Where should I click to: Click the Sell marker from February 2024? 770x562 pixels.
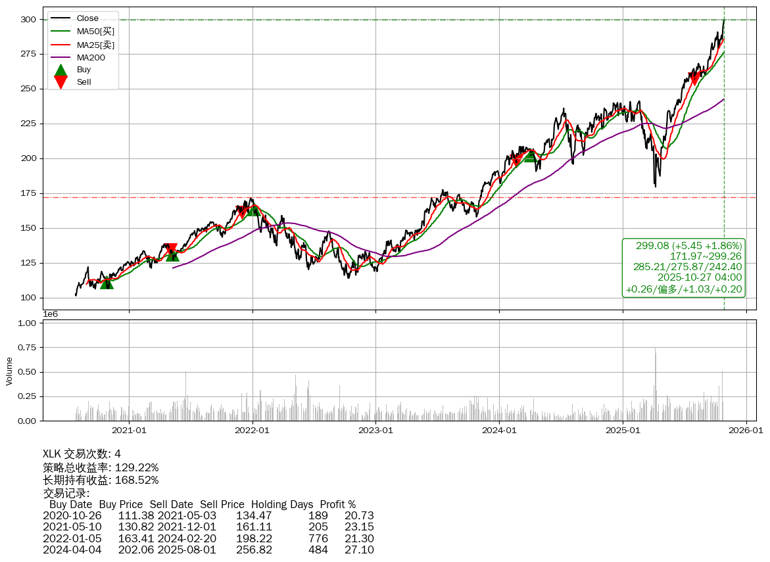tap(516, 159)
